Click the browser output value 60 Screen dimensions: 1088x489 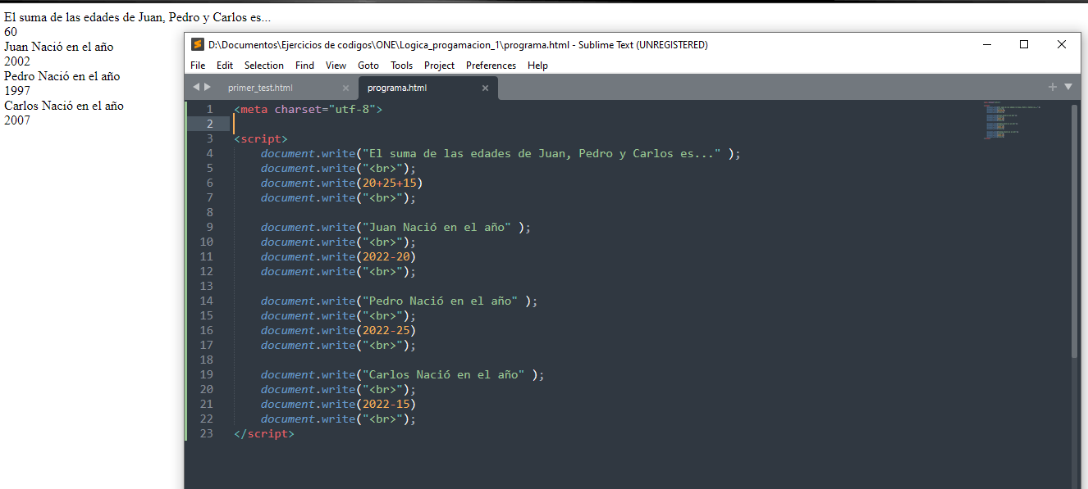tap(11, 32)
